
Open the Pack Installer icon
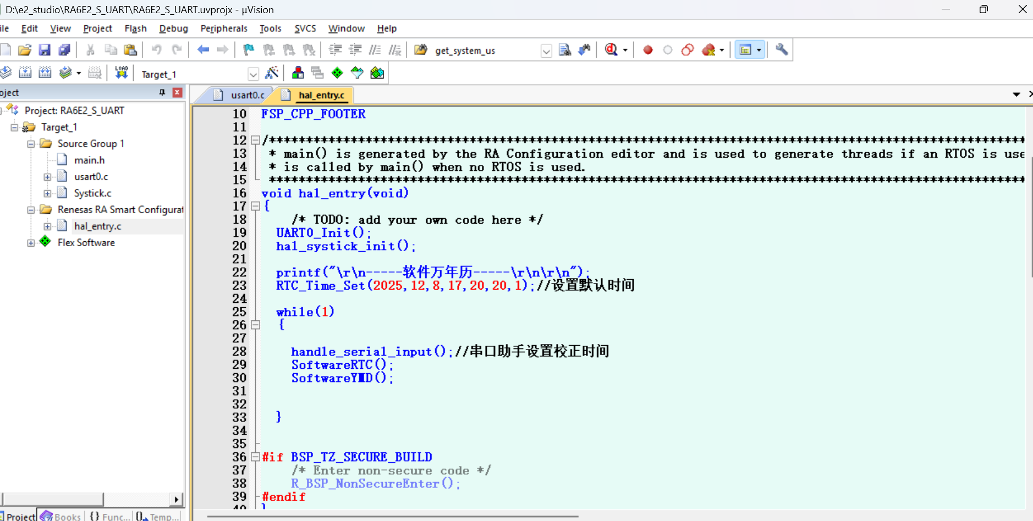point(377,73)
